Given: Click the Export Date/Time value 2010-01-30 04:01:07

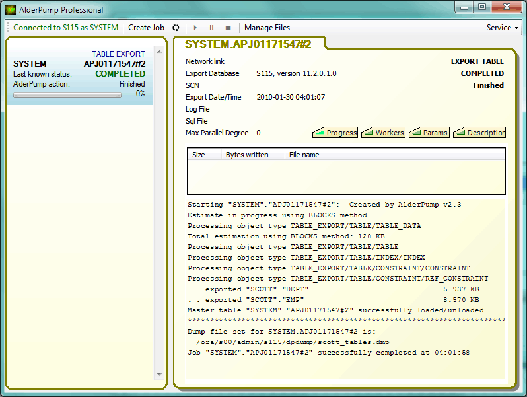Looking at the screenshot, I should 291,98.
